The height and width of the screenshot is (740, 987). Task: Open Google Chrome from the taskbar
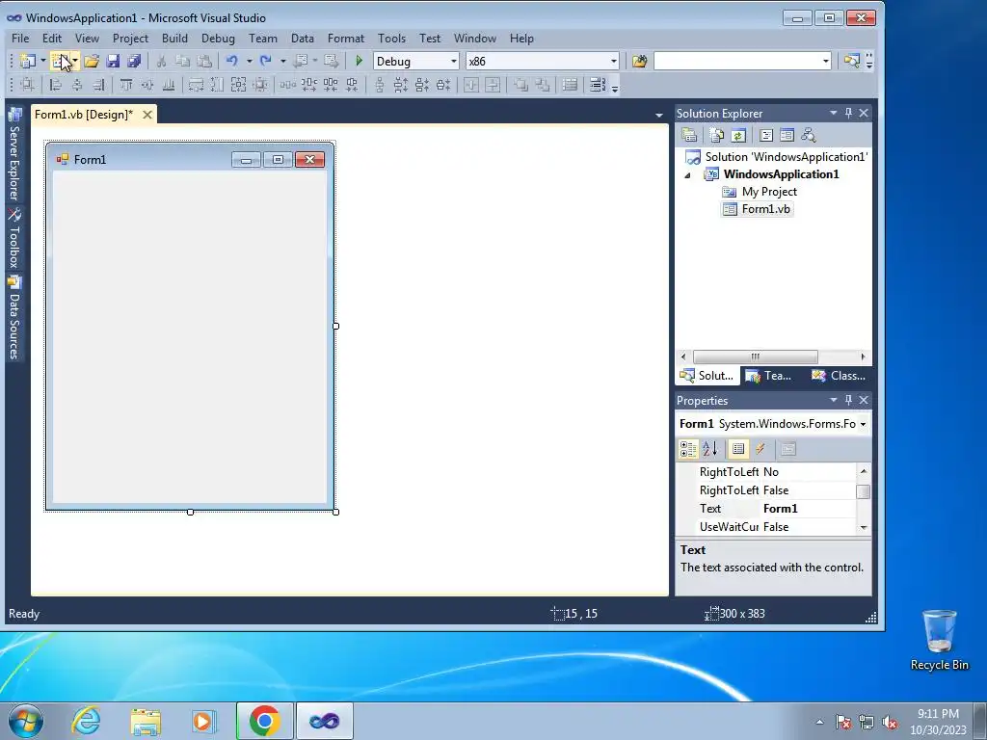tap(264, 721)
